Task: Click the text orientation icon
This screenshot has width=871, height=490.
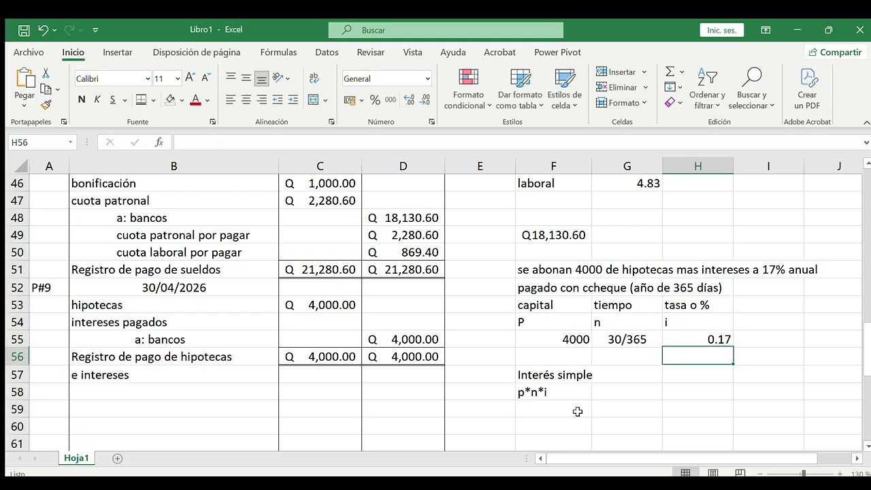Action: click(278, 78)
